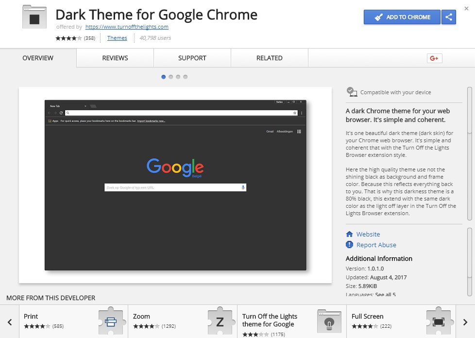The image size is (475, 338).
Task: Click the Turn Off the Lights lamp icon
Action: click(329, 321)
